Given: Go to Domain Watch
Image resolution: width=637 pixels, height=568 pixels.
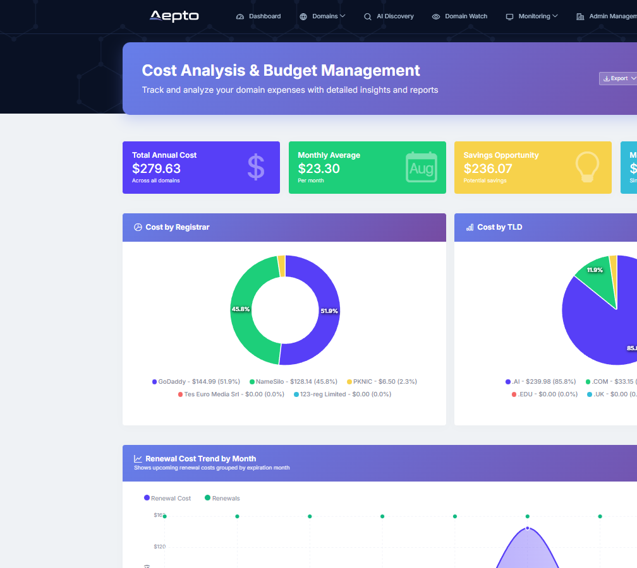Looking at the screenshot, I should coord(459,16).
